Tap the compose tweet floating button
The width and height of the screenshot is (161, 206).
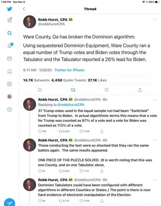pyautogui.click(x=9, y=202)
